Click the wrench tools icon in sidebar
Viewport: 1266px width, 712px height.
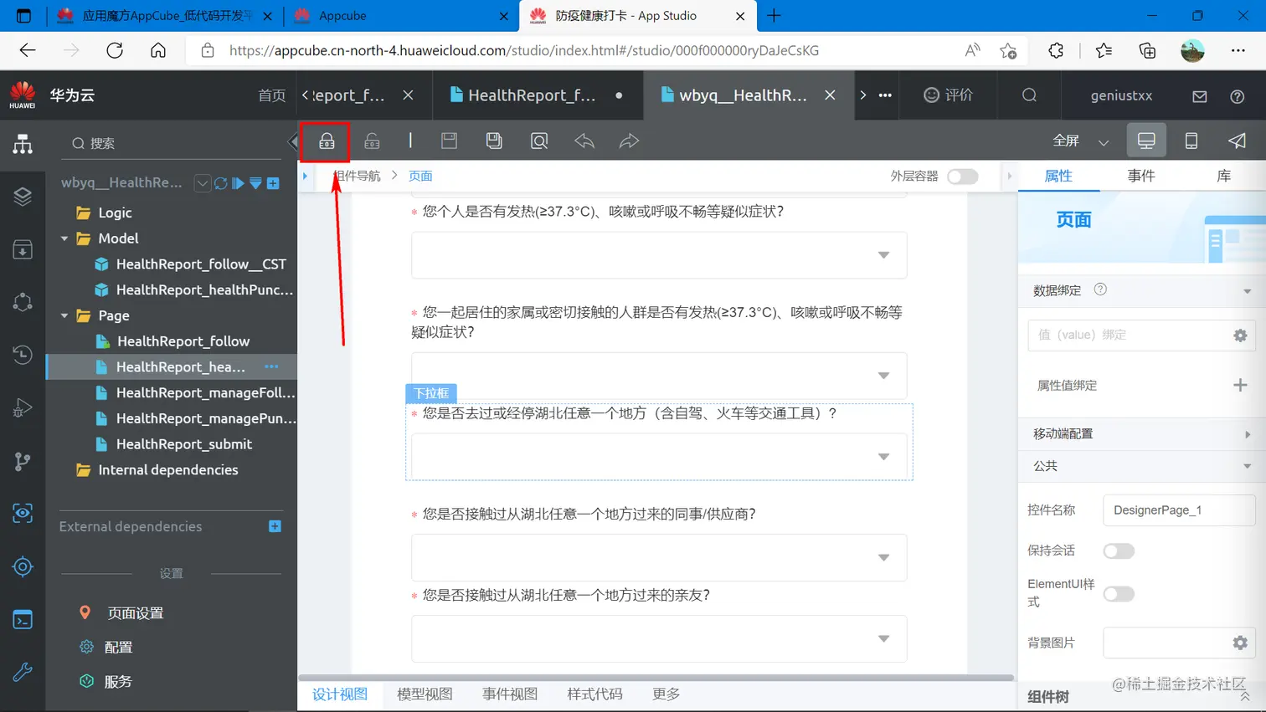click(23, 672)
